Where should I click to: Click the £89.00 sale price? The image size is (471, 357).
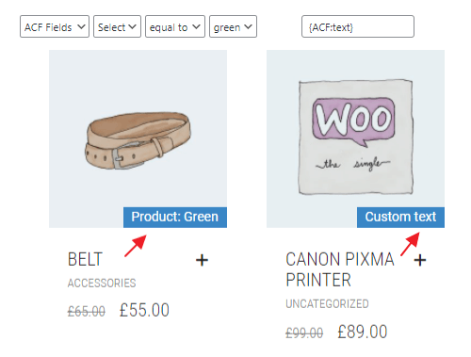pos(363,332)
